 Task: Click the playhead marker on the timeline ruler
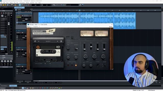[79, 10]
